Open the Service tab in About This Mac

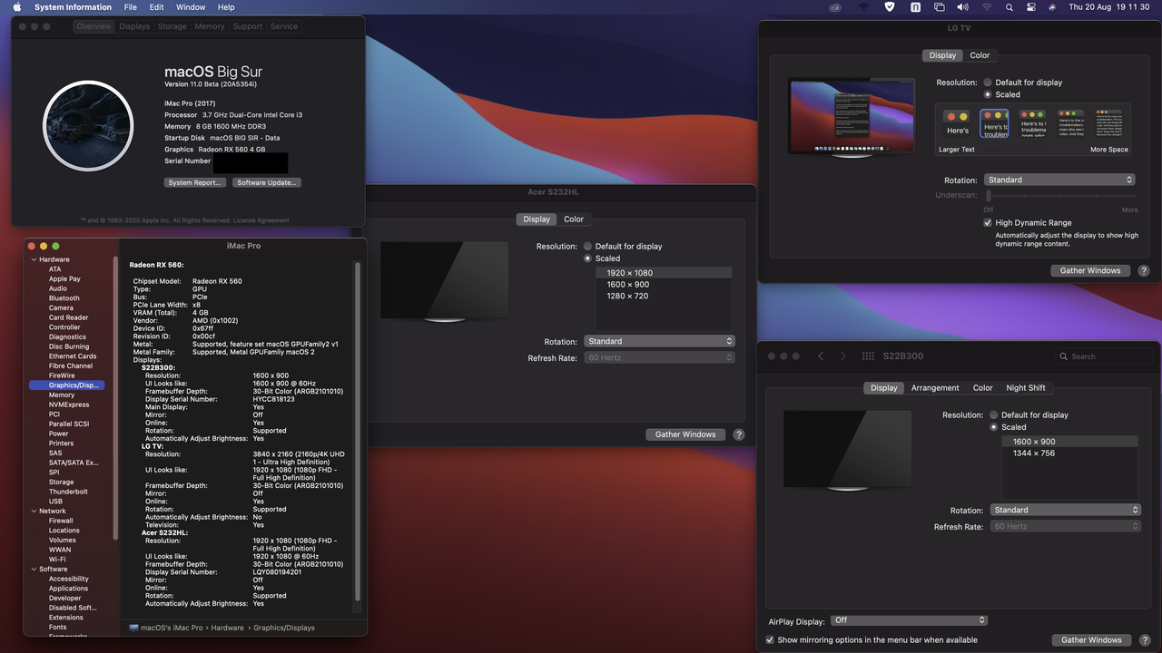point(284,26)
